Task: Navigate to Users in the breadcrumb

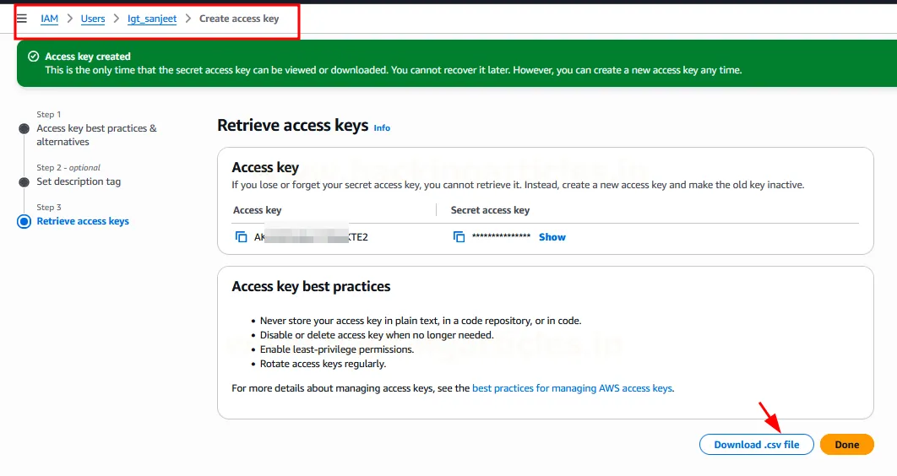Action: coord(93,19)
